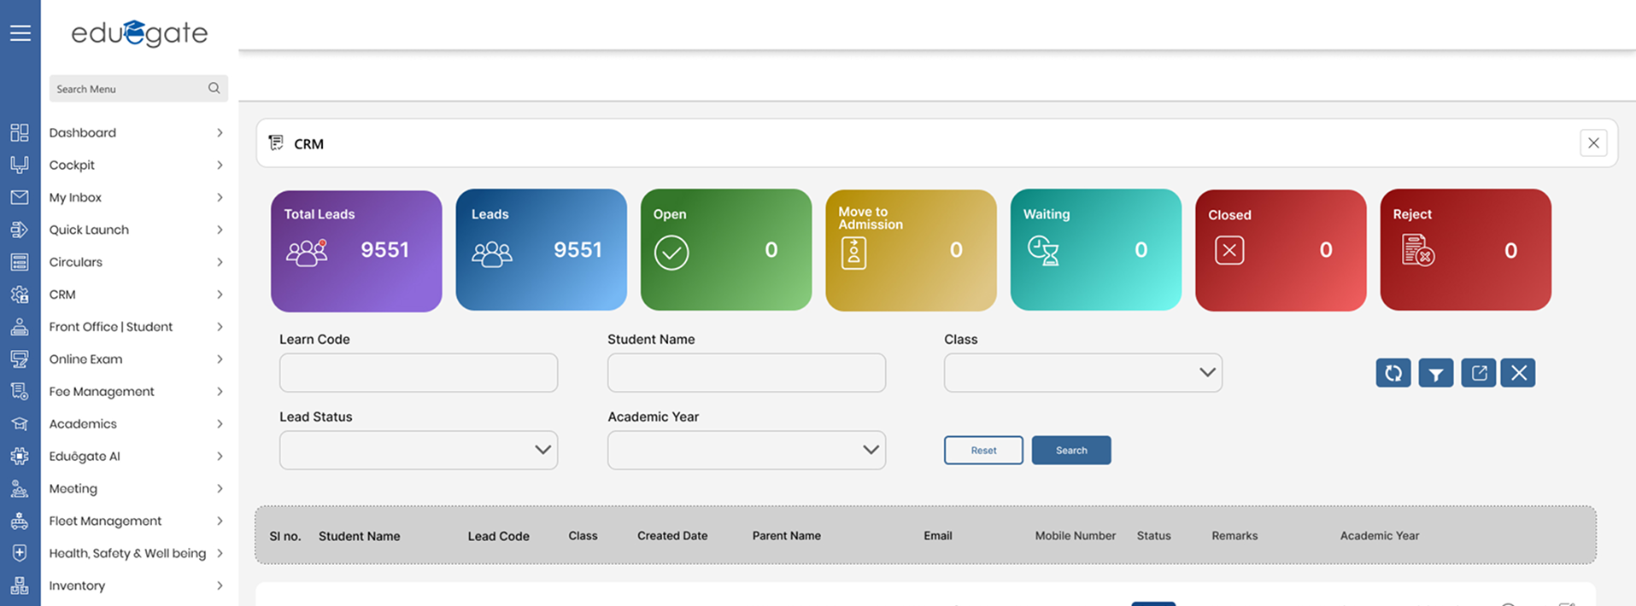Screen dimensions: 1636x606
Task: Expand the Dashboard menu chevron
Action: pyautogui.click(x=220, y=132)
